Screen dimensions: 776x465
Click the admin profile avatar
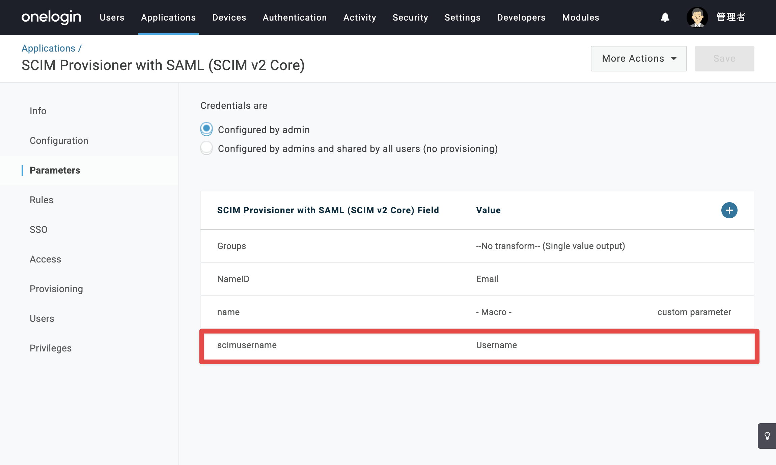tap(697, 17)
